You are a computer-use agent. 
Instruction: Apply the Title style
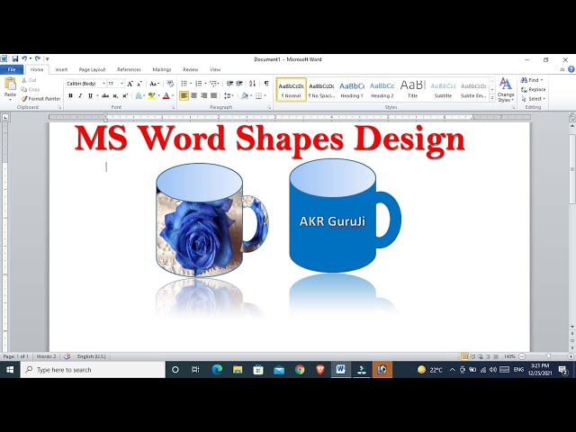(412, 90)
